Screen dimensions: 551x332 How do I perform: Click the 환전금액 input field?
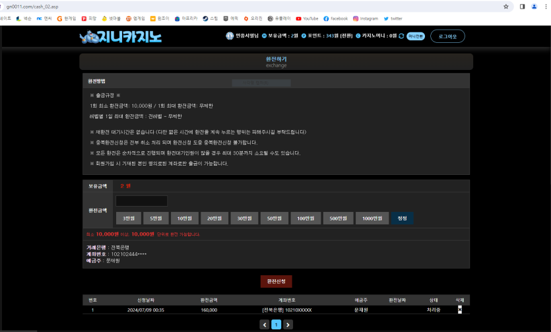[x=141, y=201]
